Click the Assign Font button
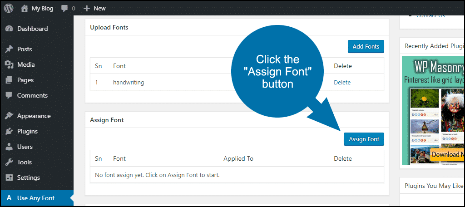The height and width of the screenshot is (207, 465). [x=364, y=139]
